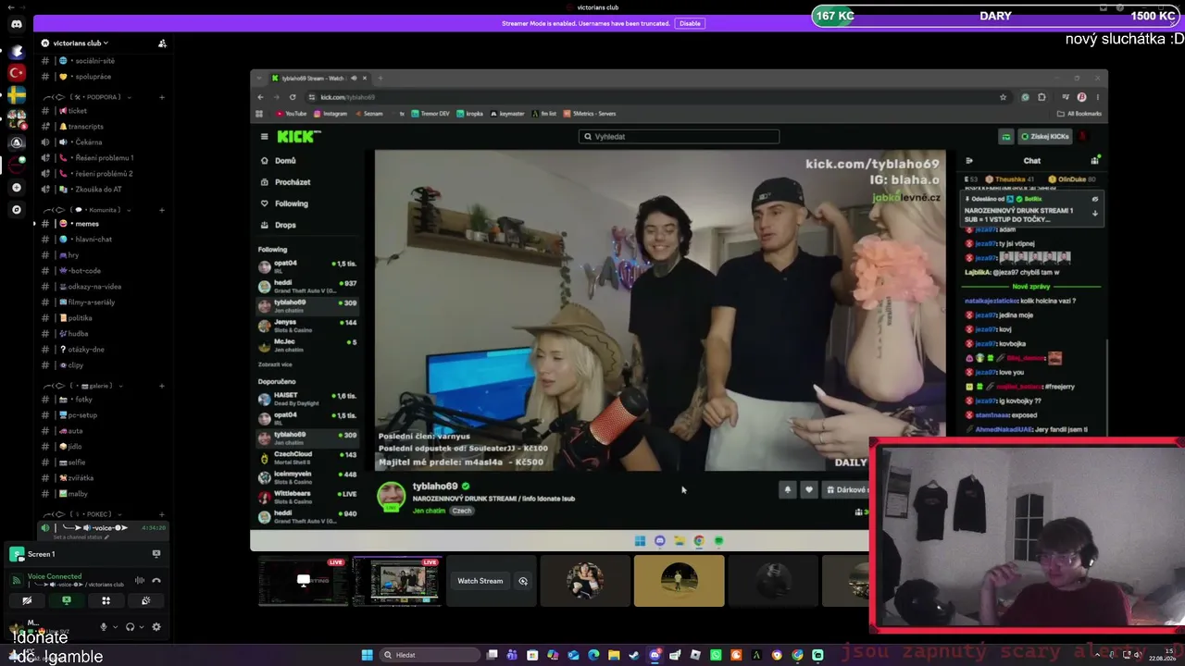Toggle screen sharing in voice panel
This screenshot has height=666, width=1185.
point(67,601)
